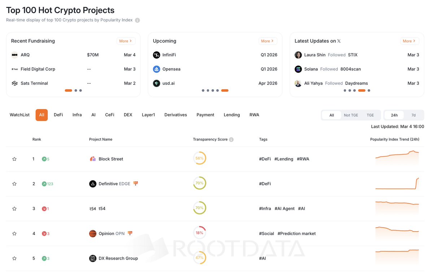The width and height of the screenshot is (433, 274).
Task: Go to last page dot in Latest Updates
Action: coord(369,91)
